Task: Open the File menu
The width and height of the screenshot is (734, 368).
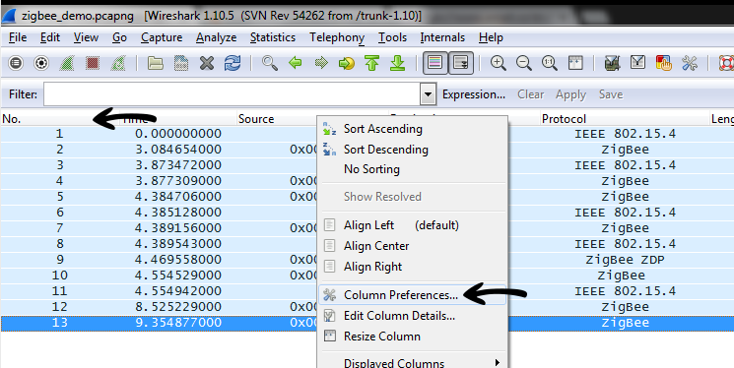Action: tap(18, 37)
